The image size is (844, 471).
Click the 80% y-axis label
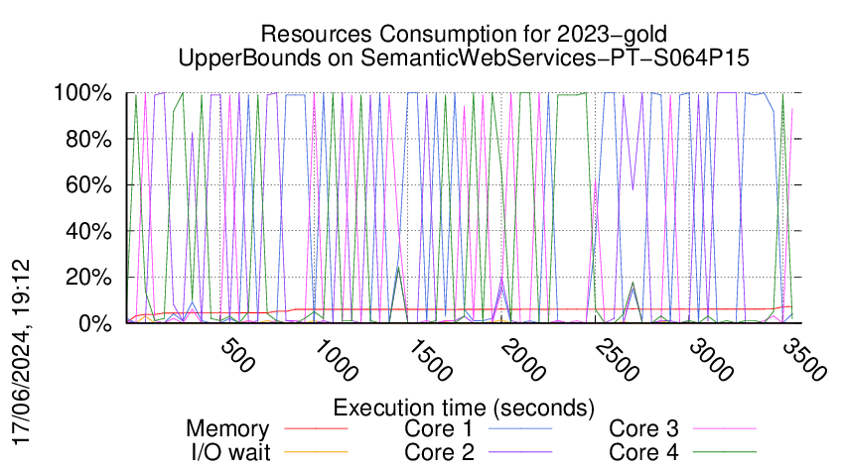pos(88,139)
